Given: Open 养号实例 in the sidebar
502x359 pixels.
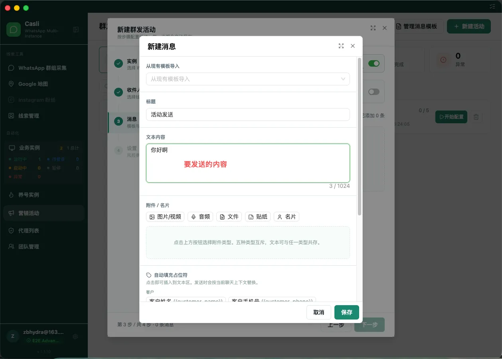Looking at the screenshot, I should [44, 195].
